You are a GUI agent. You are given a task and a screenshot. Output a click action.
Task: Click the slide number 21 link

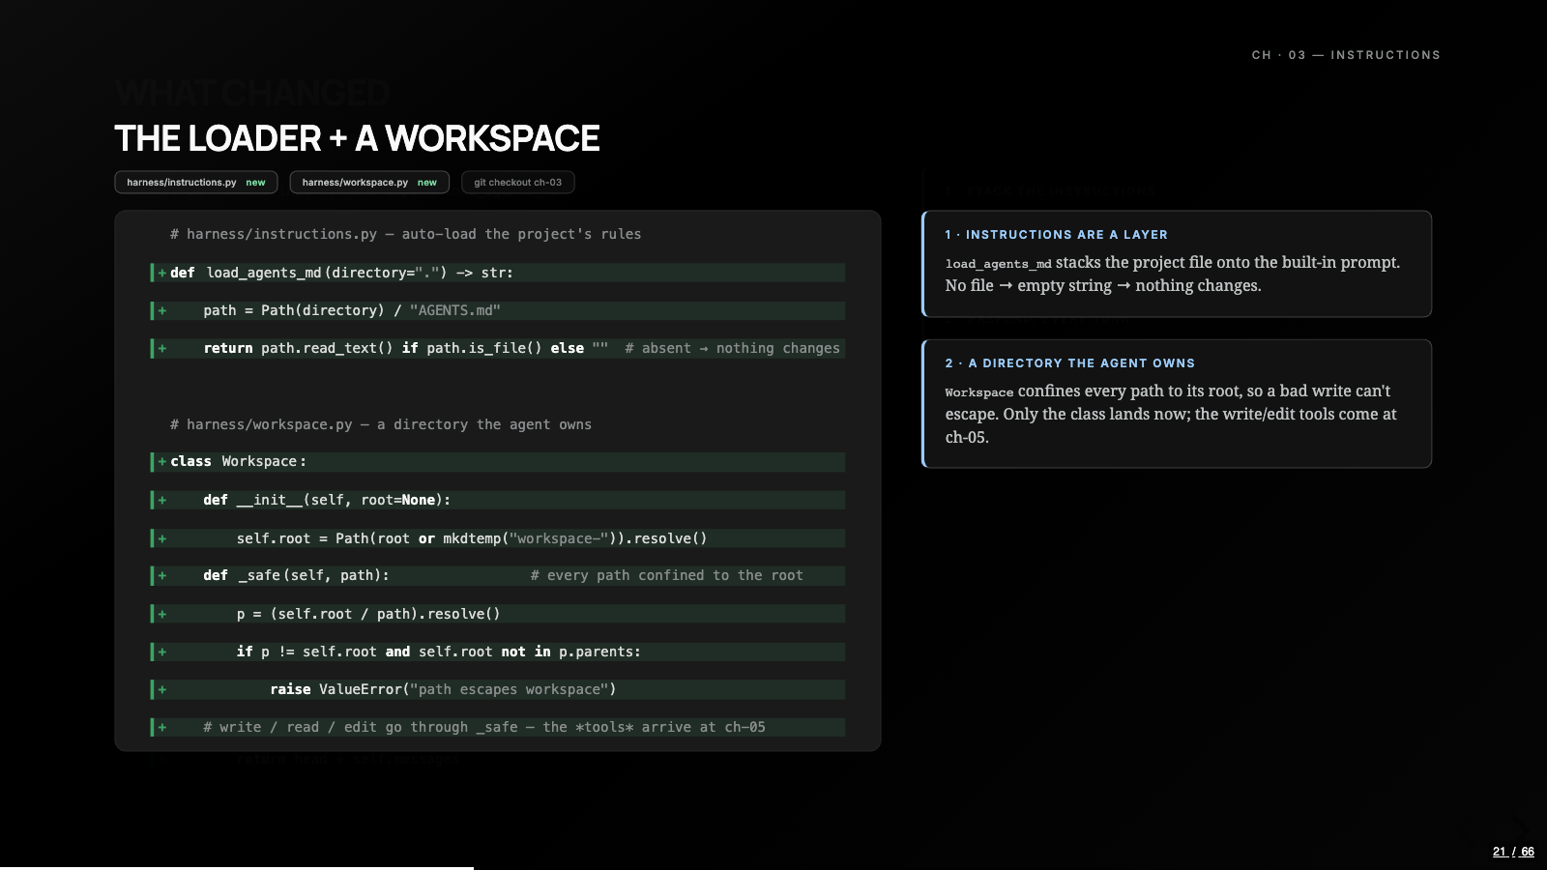coord(1500,852)
